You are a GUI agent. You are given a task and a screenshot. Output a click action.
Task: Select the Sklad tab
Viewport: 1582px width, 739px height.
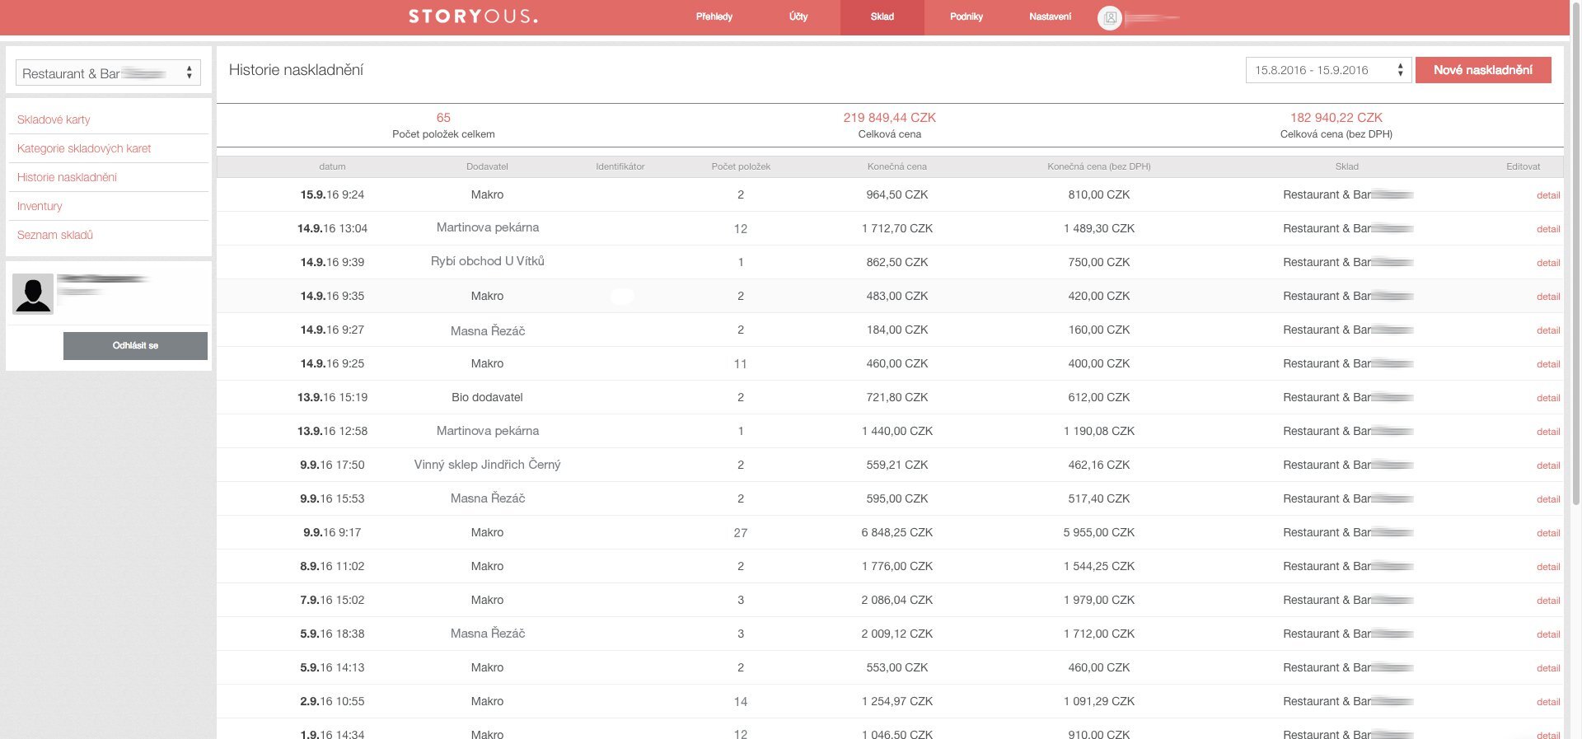[882, 16]
